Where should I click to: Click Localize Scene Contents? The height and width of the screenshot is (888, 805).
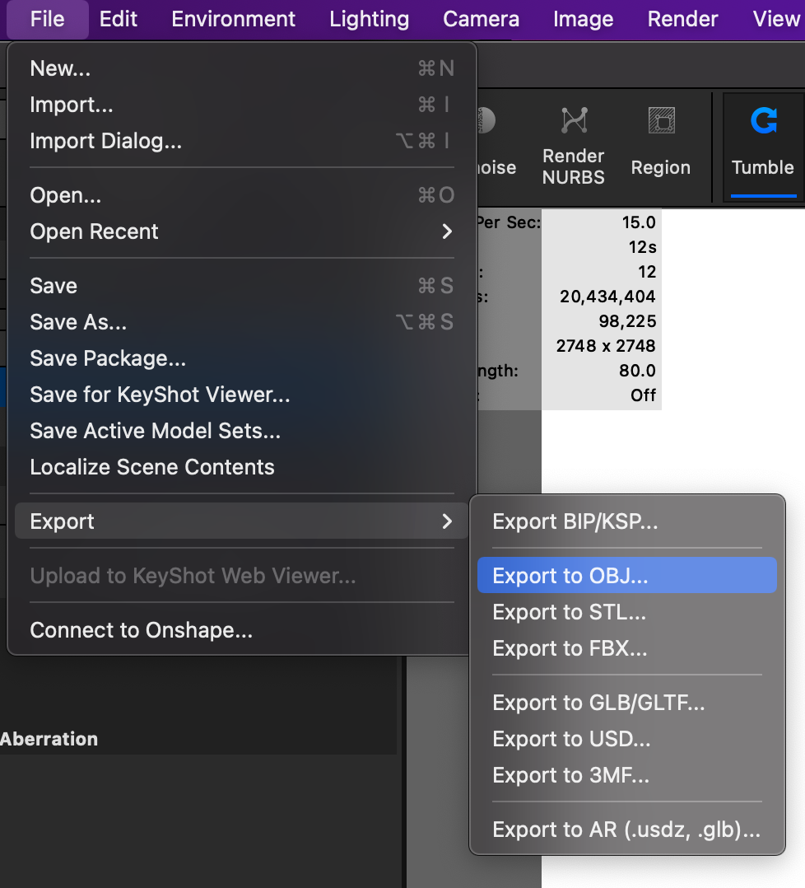click(152, 466)
